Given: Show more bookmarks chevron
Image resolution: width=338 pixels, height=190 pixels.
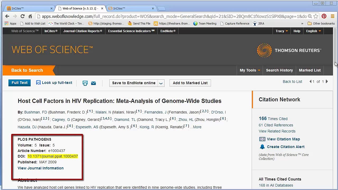Looking at the screenshot, I should 302,23.
